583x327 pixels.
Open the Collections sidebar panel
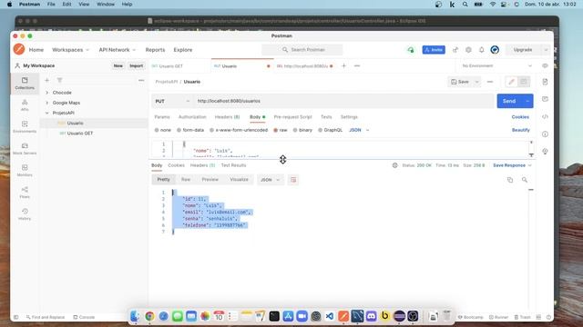point(25,84)
